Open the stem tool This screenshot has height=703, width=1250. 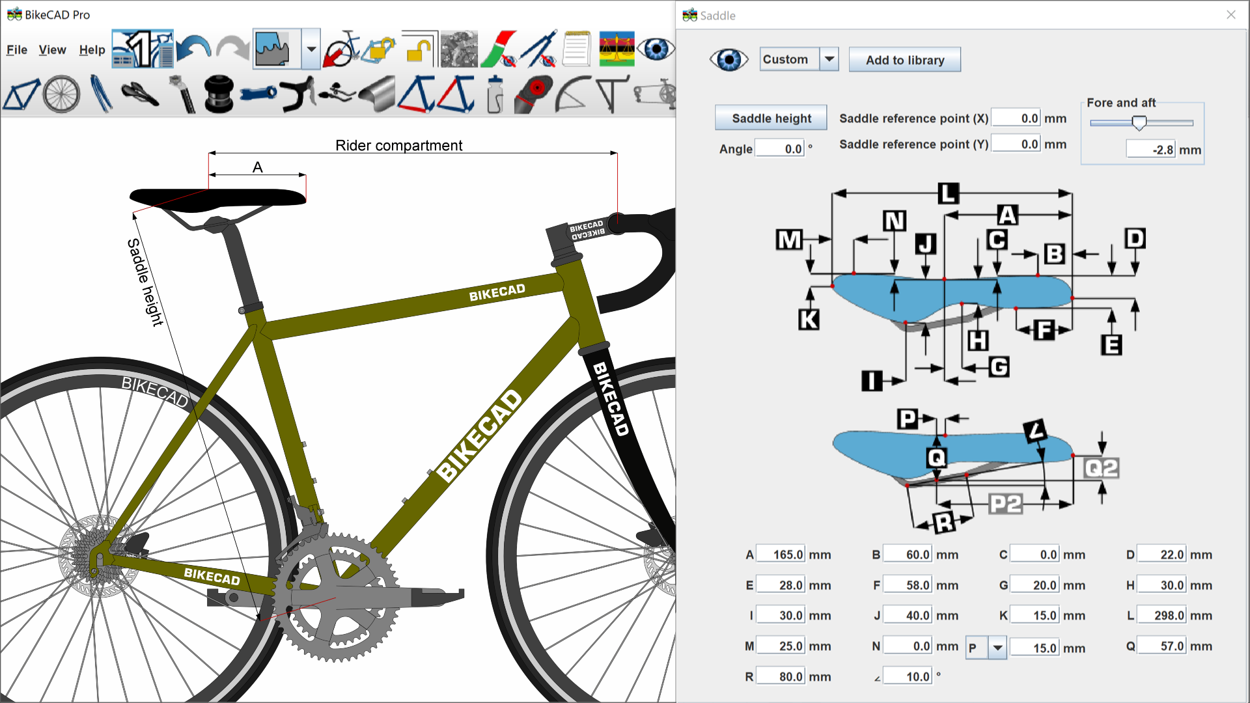[258, 94]
